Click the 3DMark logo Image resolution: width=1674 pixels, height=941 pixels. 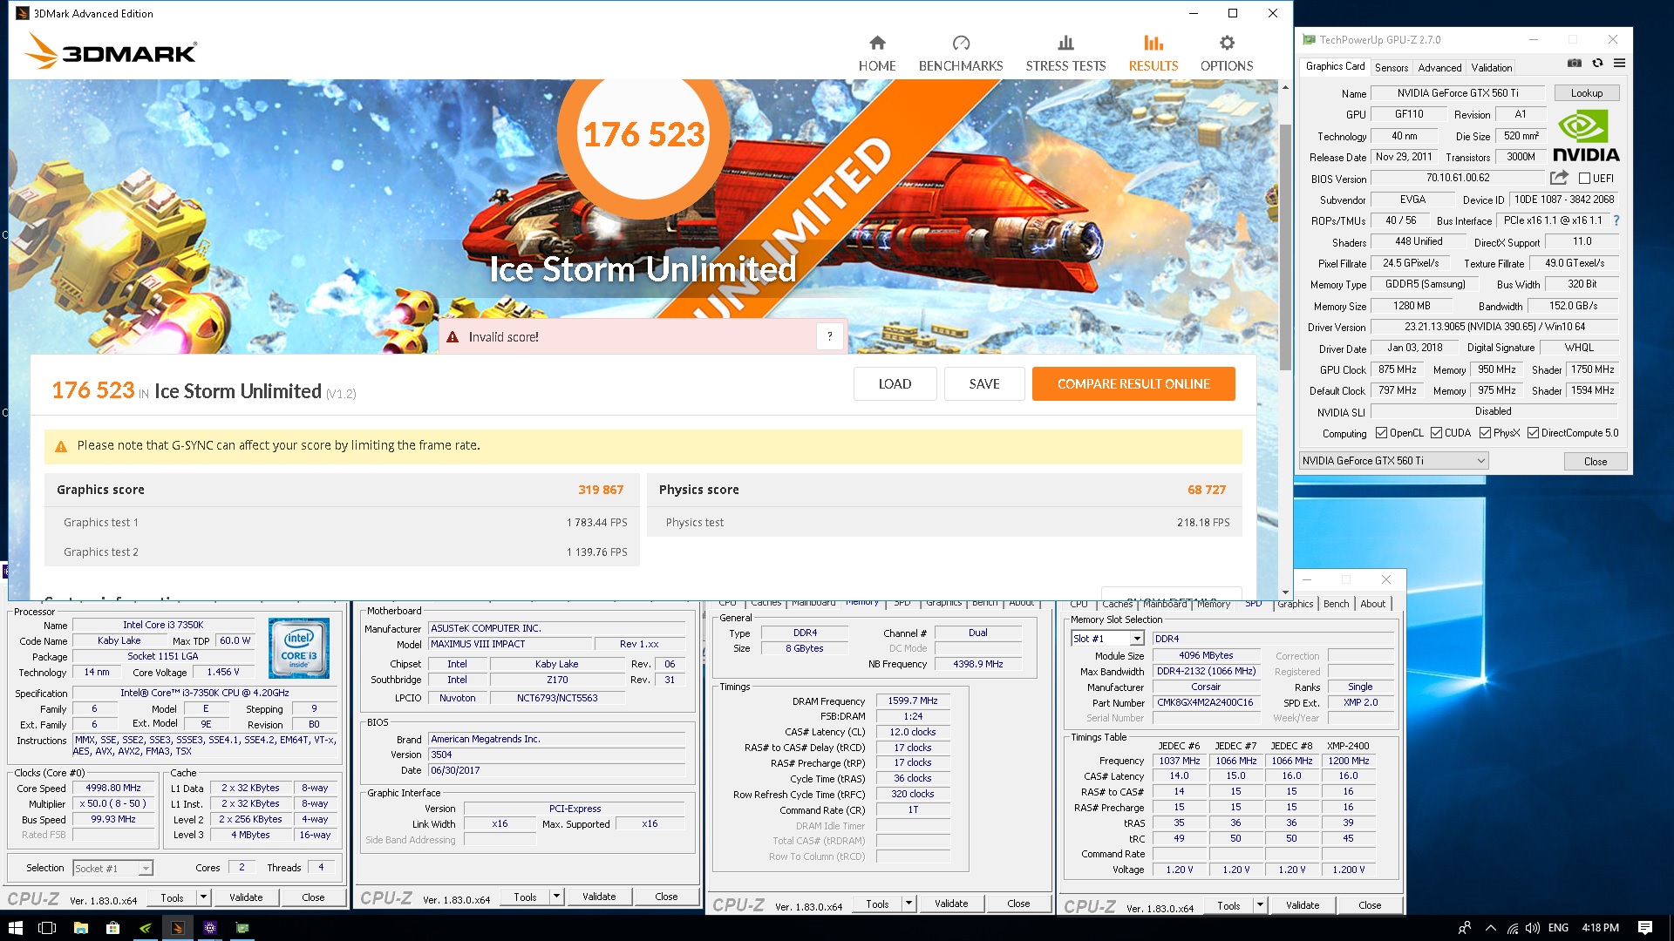112,51
